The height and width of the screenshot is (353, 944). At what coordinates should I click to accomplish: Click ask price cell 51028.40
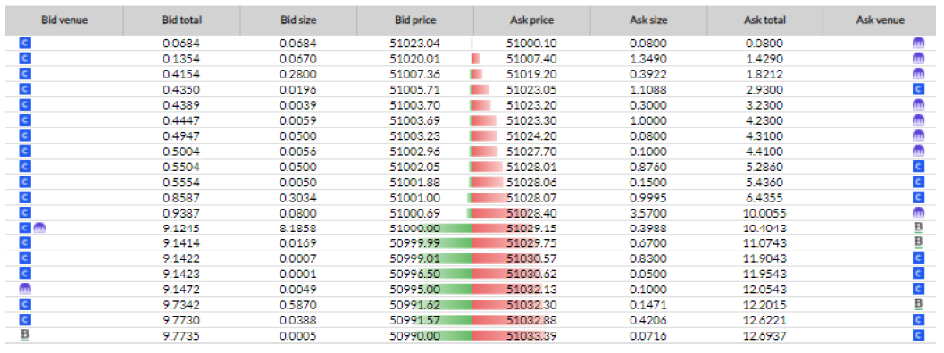pyautogui.click(x=531, y=212)
